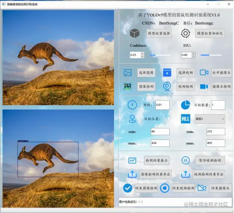Image resolution: width=234 pixels, height=213 pixels.
Task: Click the 目标数量 field showing 1
Action: [218, 105]
